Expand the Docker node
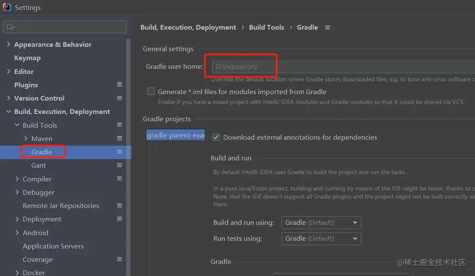Screen dimensions: 475x276 [17, 273]
